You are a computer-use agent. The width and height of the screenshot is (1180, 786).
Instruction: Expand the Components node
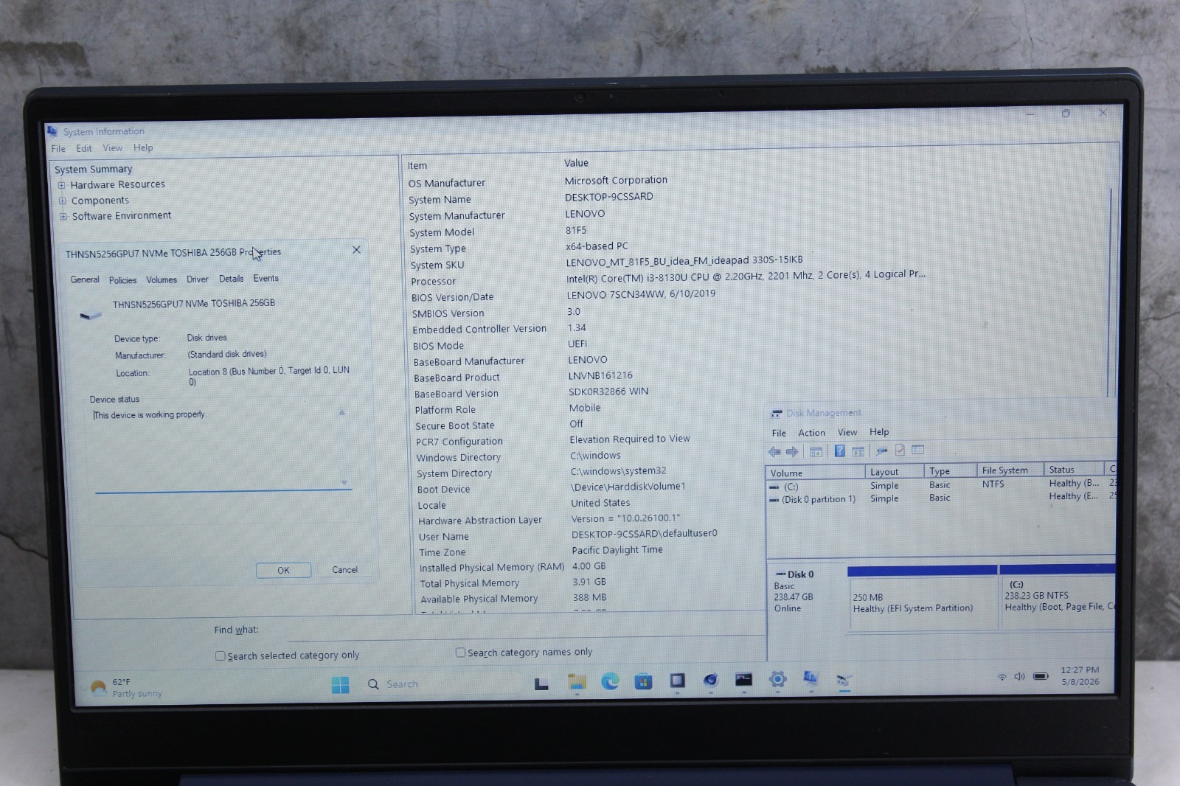(63, 201)
